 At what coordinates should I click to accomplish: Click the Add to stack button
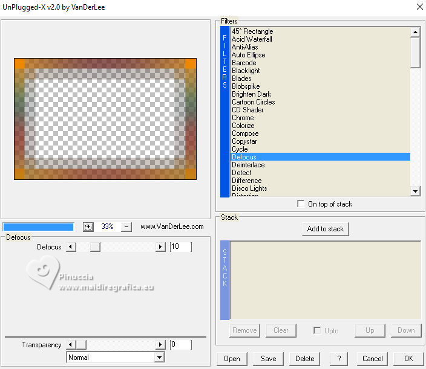tap(326, 229)
